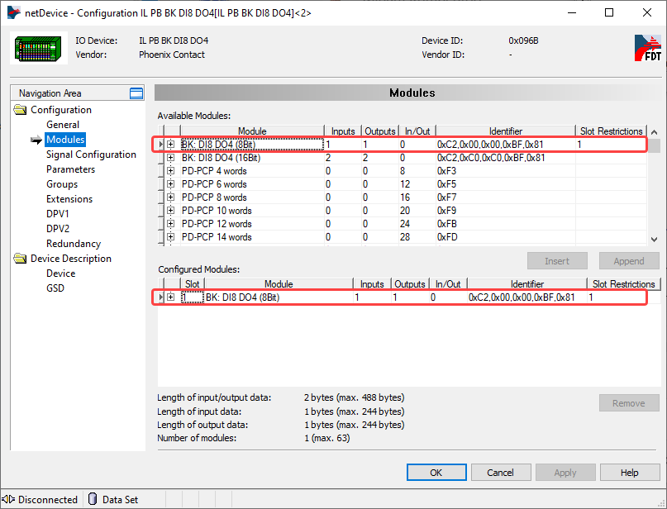Click the Cancel button
667x509 pixels.
tap(501, 473)
